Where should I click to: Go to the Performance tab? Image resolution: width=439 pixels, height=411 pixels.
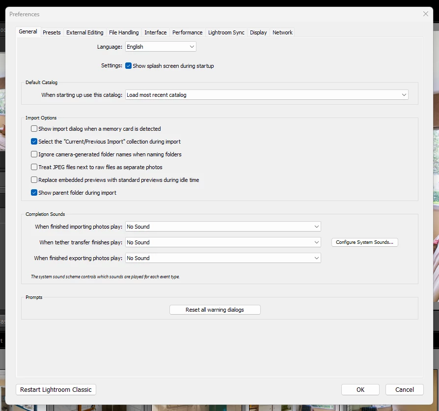(187, 32)
